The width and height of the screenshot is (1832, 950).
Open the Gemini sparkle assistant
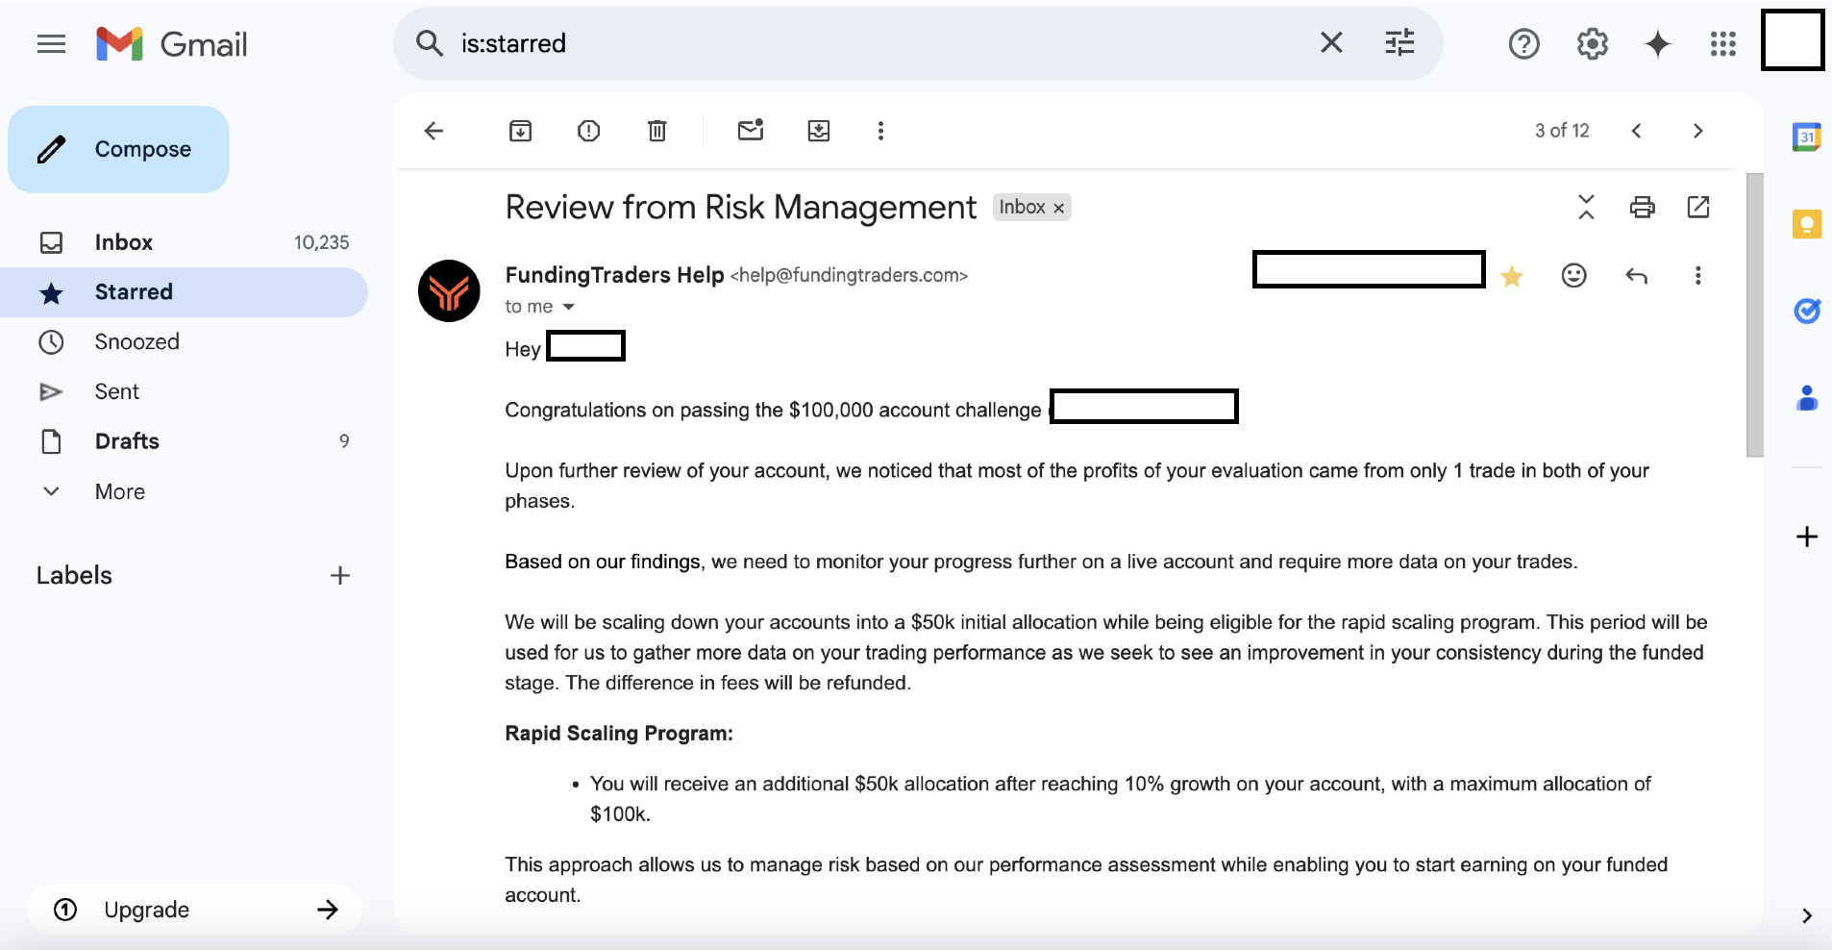tap(1658, 44)
